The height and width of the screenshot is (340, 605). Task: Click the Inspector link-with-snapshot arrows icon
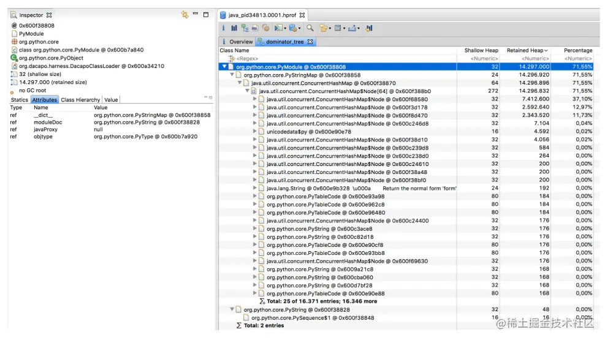[185, 15]
